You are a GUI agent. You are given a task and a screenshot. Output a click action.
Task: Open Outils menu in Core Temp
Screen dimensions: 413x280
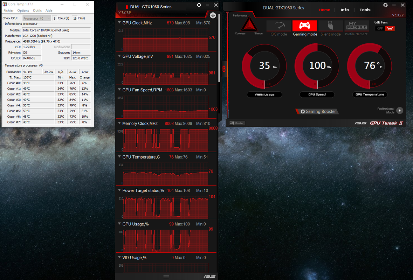point(37,10)
